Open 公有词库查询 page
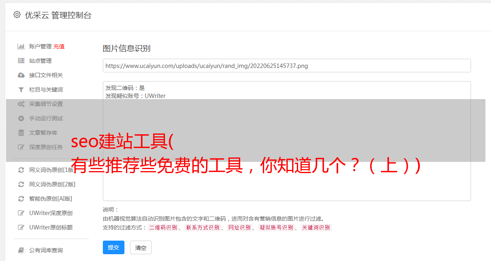Image resolution: width=491 pixels, height=261 pixels. click(46, 250)
